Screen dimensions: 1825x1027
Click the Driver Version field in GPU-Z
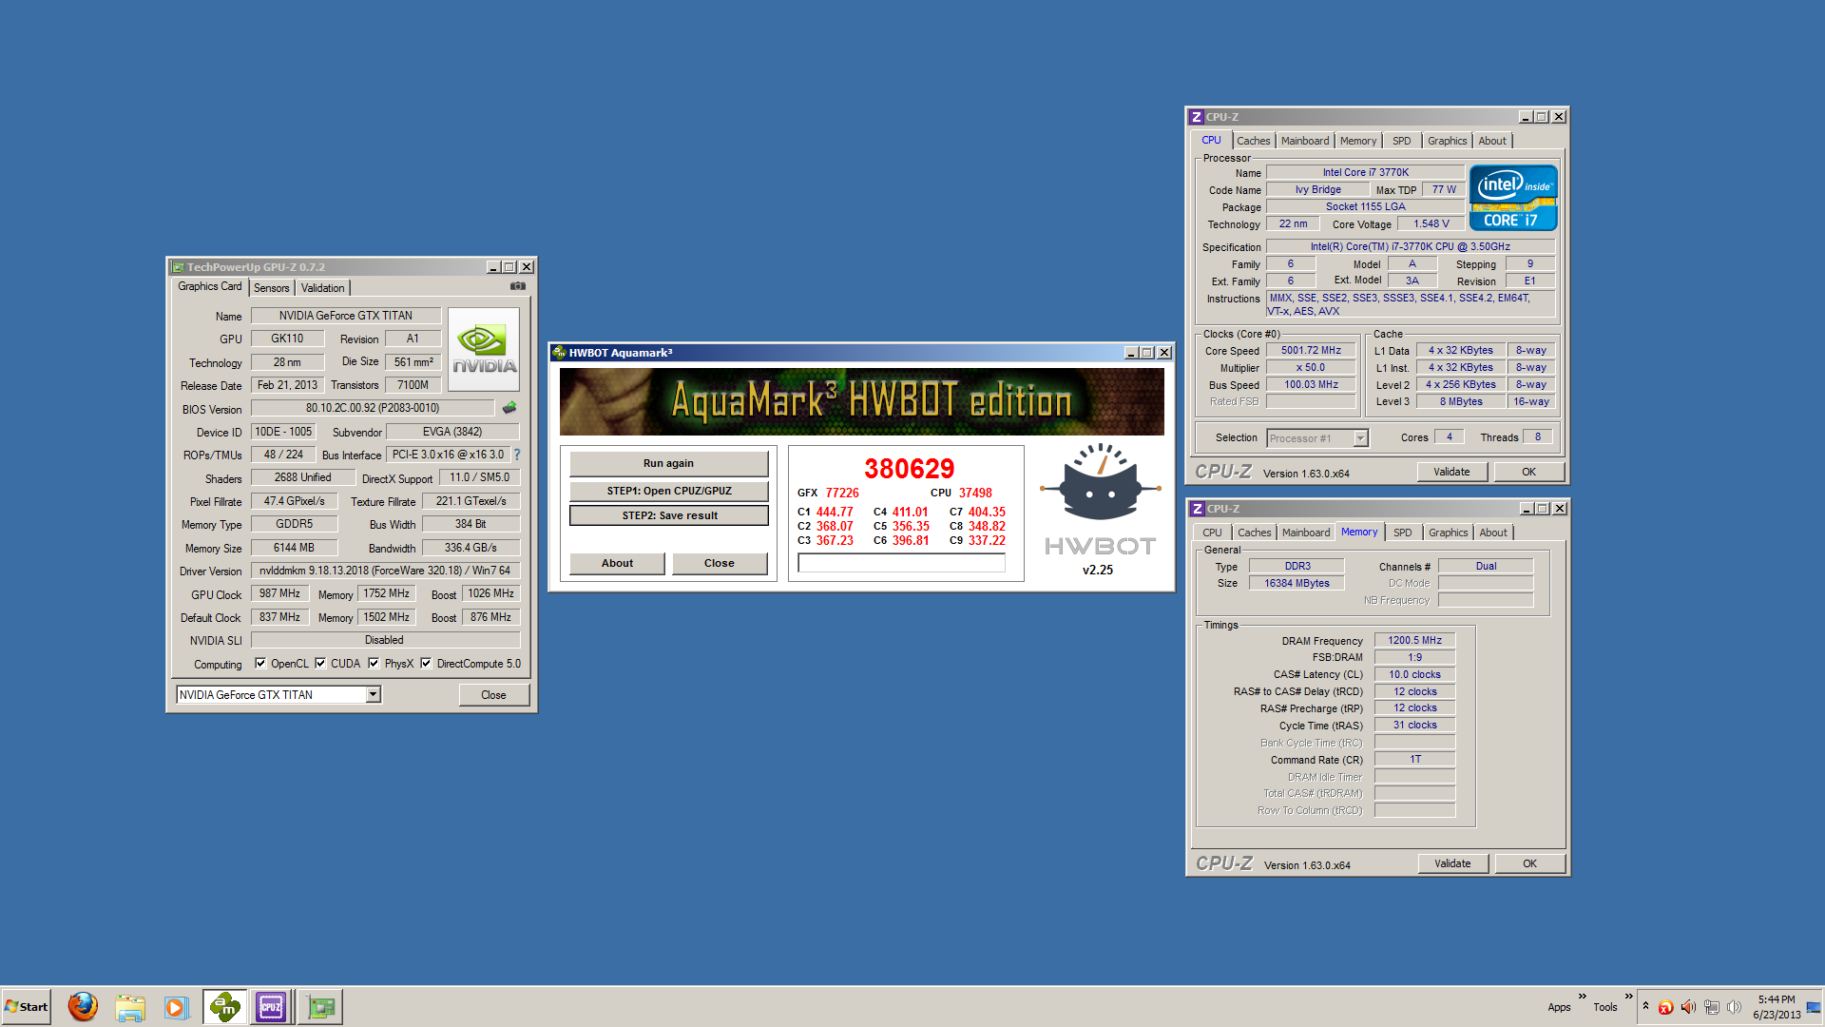click(385, 571)
